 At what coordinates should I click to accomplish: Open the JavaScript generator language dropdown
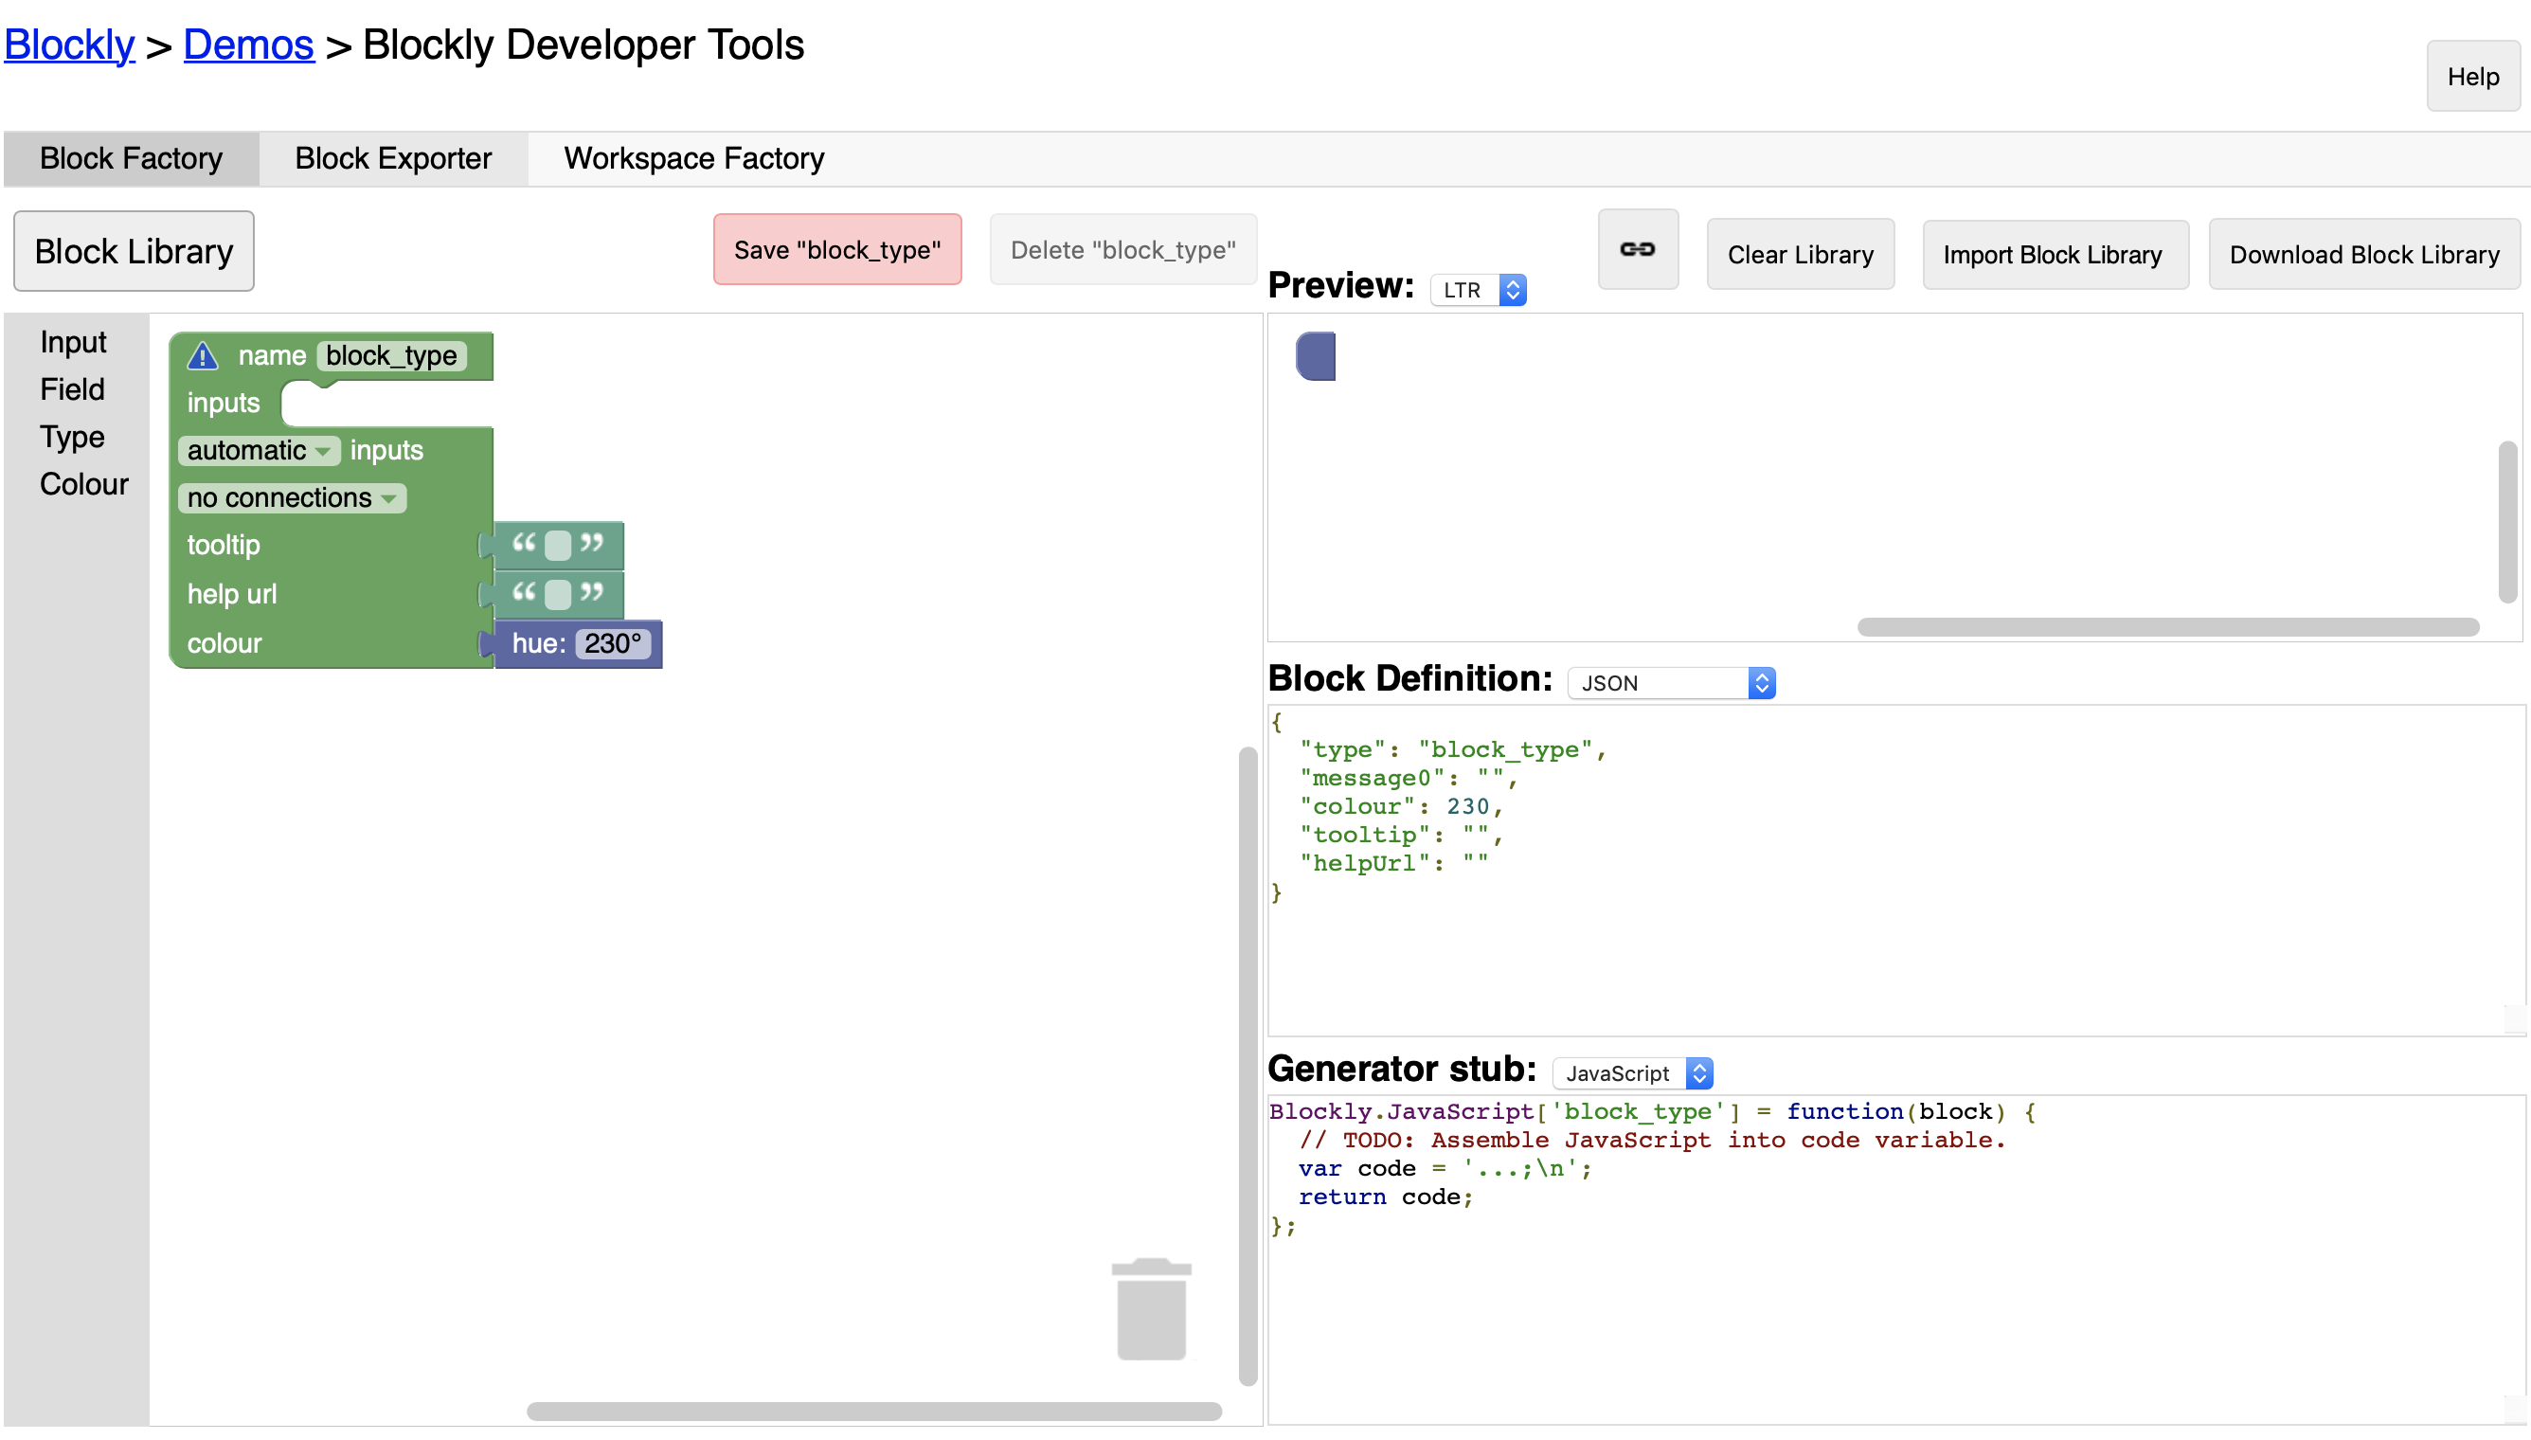[1632, 1073]
